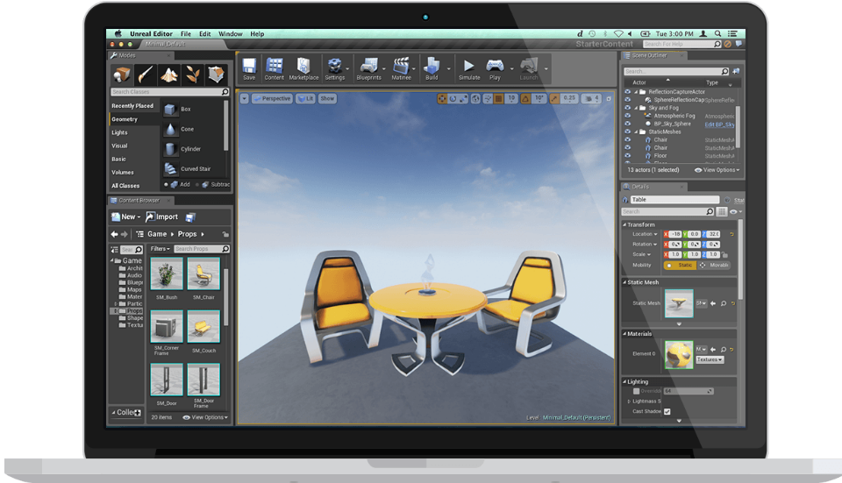Image resolution: width=842 pixels, height=483 pixels.
Task: Toggle the Override lightmap checkbox
Action: [x=637, y=392]
